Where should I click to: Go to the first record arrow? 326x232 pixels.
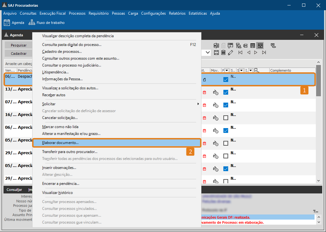click(240, 52)
